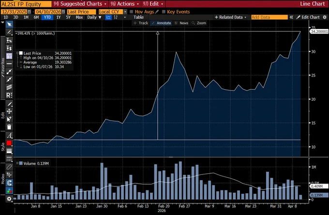Select the three-point line tool
This screenshot has height=215, width=329.
coord(9,79)
